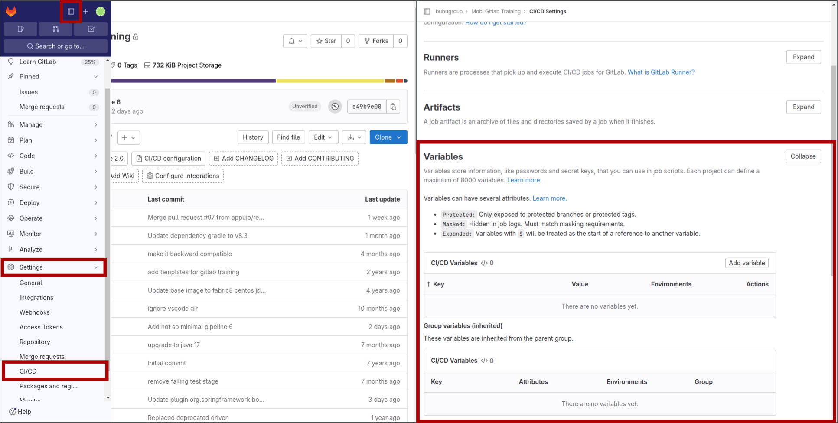The height and width of the screenshot is (423, 838).
Task: Click the yellow segment of the language bar
Action: point(330,81)
